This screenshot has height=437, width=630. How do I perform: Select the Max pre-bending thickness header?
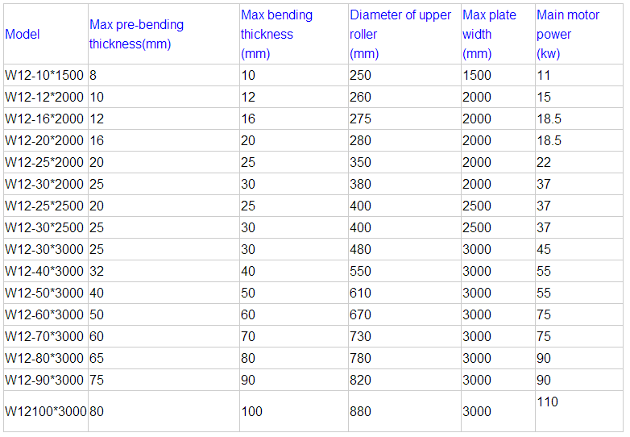[x=137, y=34]
